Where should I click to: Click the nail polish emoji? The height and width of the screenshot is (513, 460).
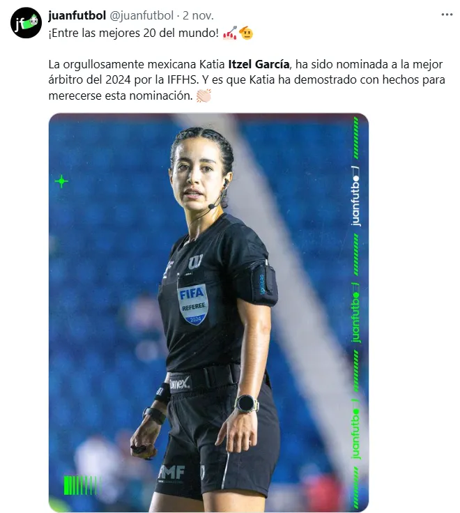[230, 33]
